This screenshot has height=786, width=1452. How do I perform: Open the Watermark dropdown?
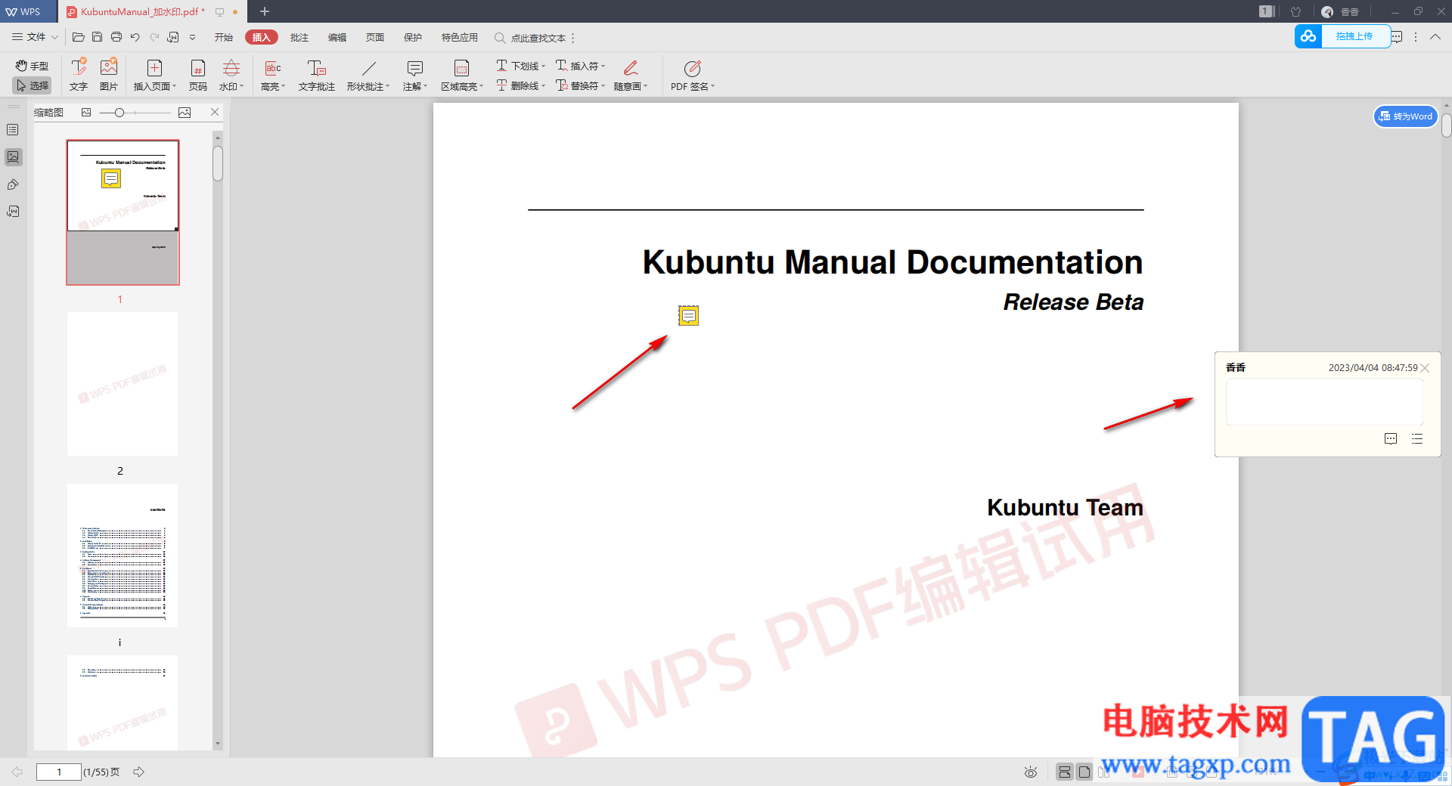pyautogui.click(x=231, y=74)
